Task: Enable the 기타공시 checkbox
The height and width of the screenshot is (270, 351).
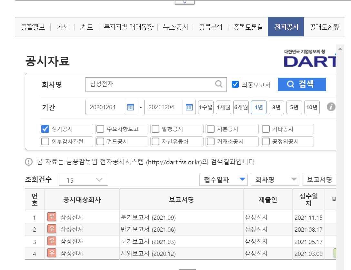Action: [266, 129]
